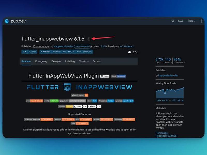Copy package name with the copy icon
Image resolution: width=207 pixels, height=155 pixels.
[x=89, y=39]
